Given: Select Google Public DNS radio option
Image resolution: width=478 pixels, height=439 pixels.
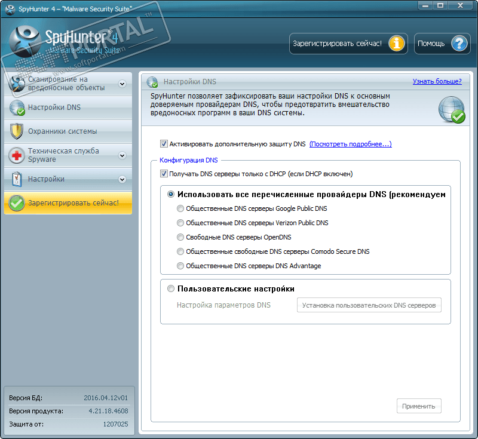Looking at the screenshot, I should [180, 208].
